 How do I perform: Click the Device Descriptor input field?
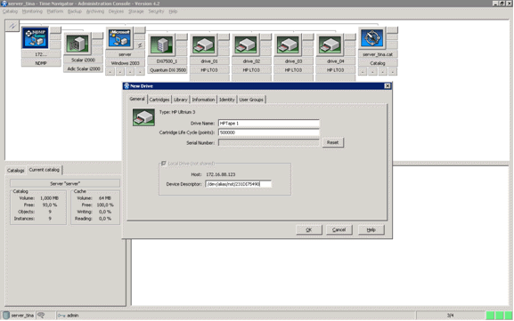pyautogui.click(x=239, y=184)
